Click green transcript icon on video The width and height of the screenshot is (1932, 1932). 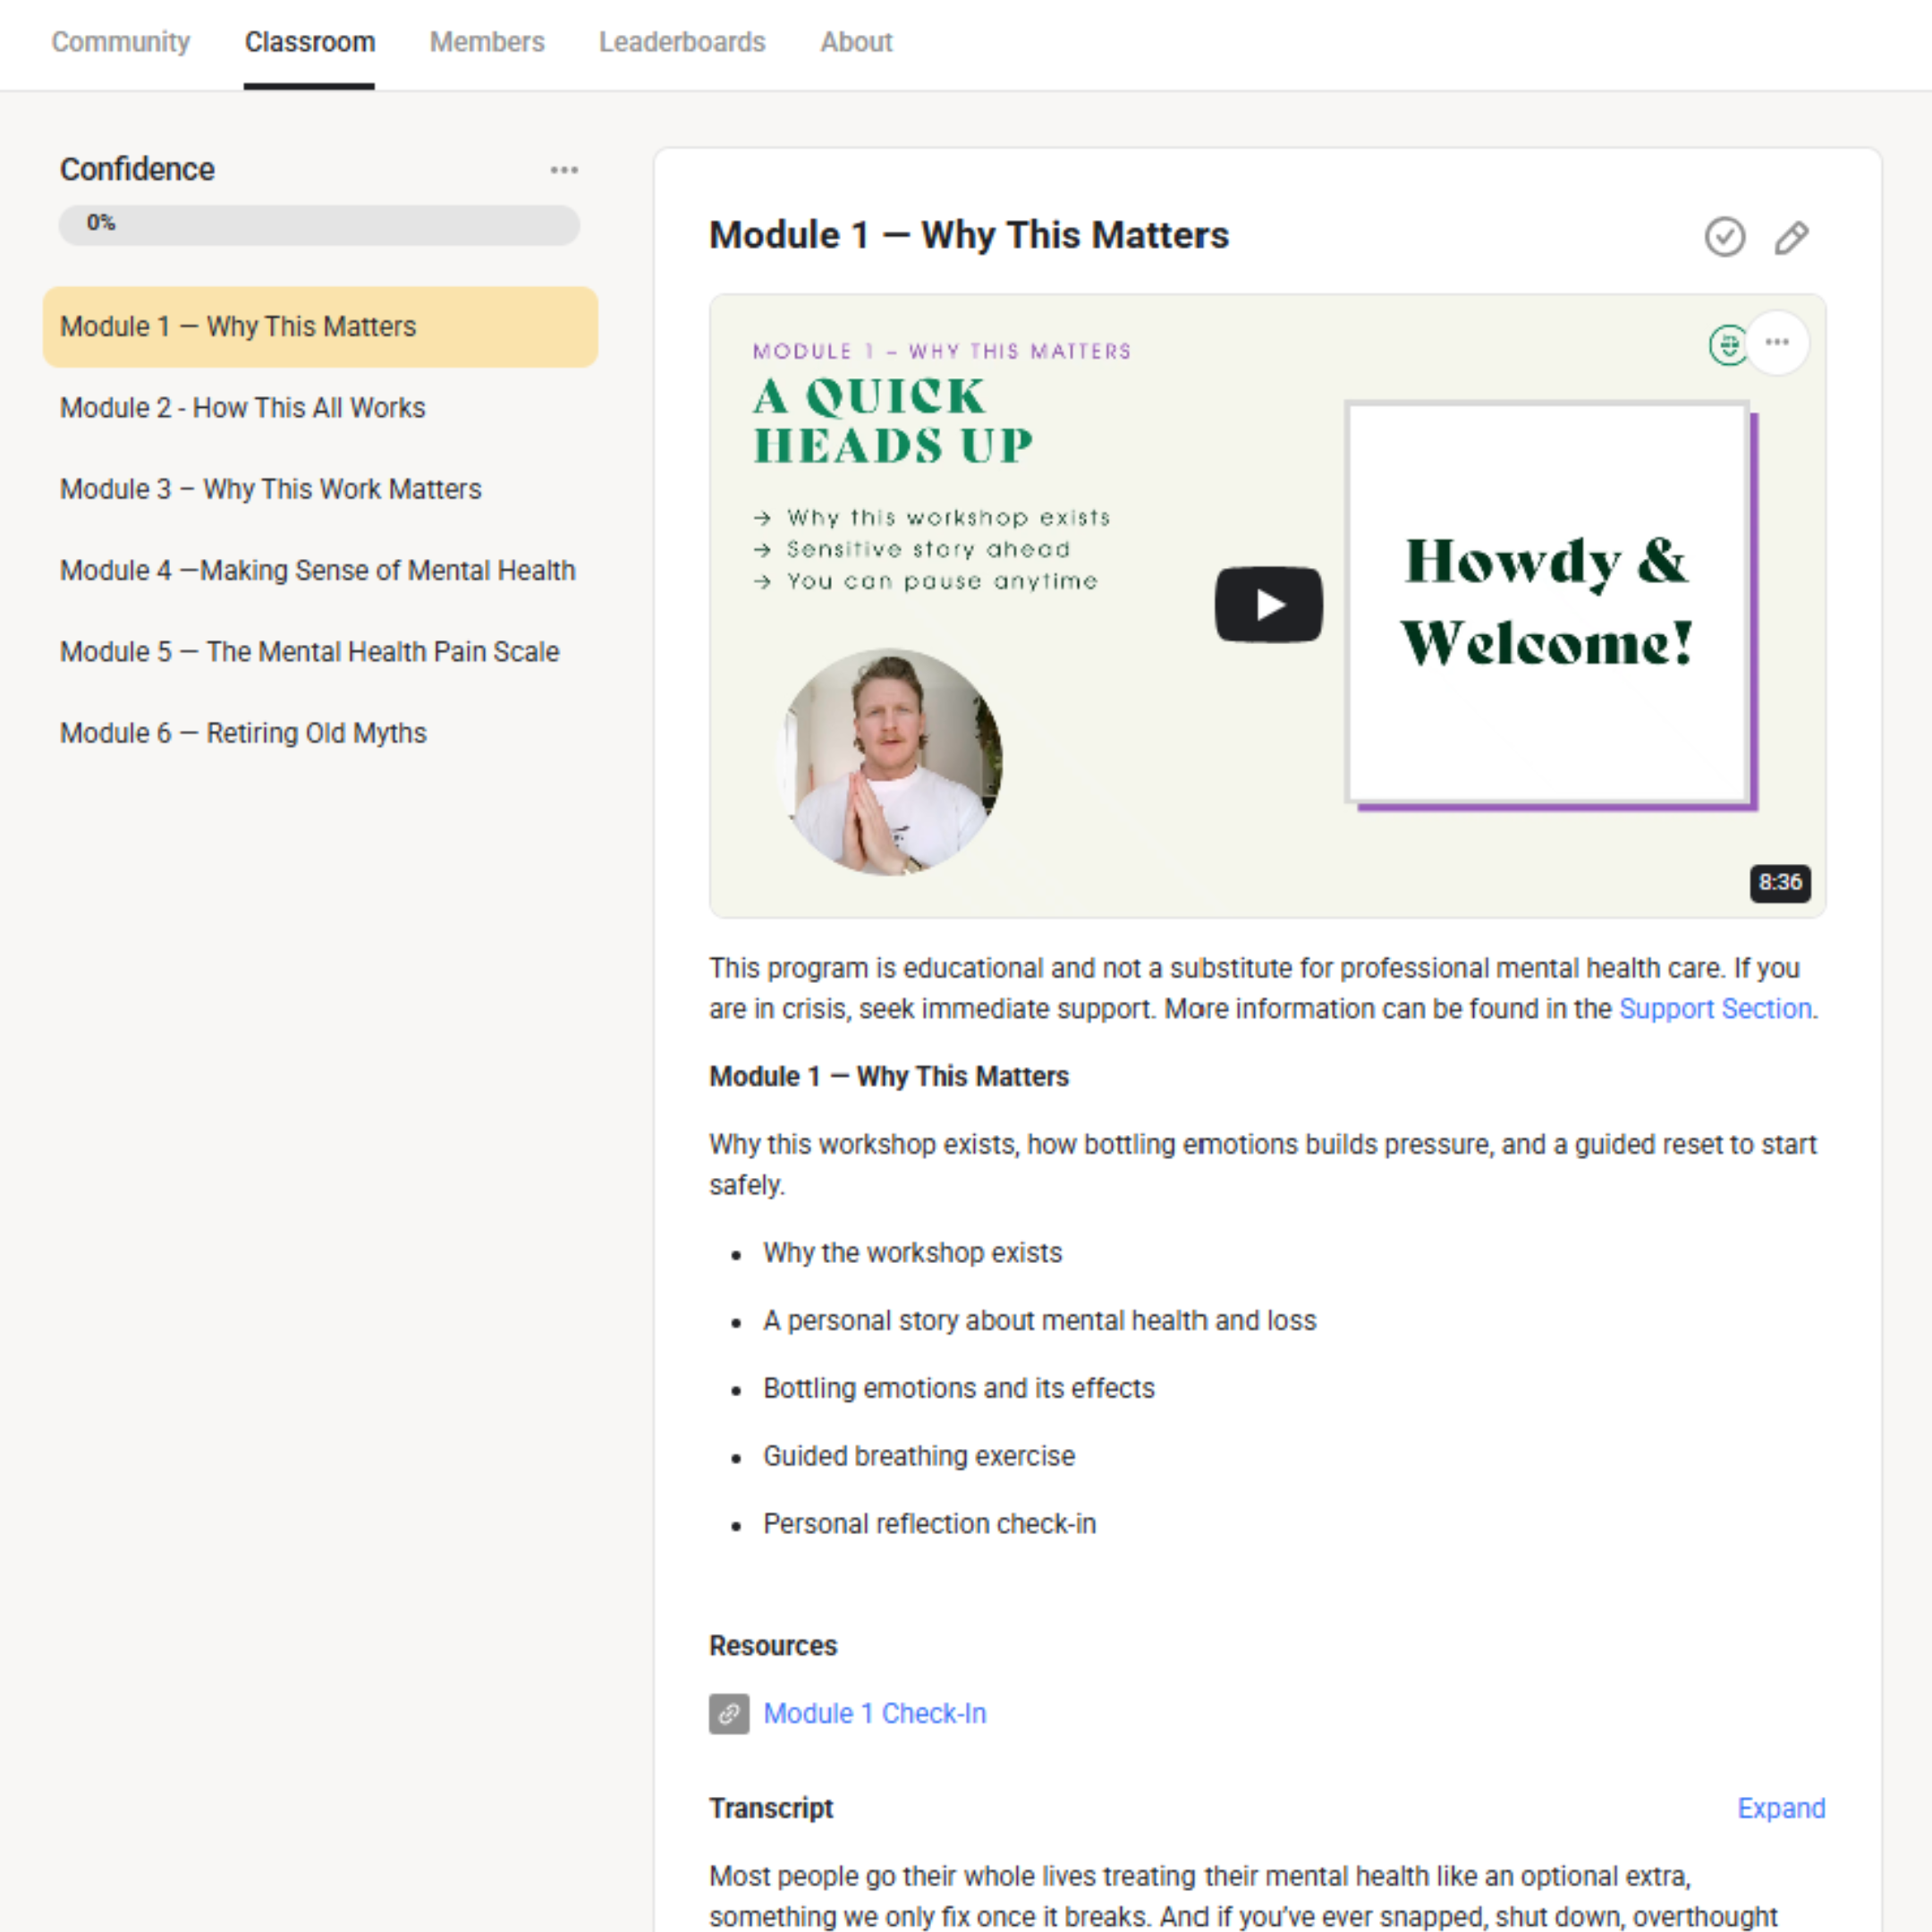click(x=1727, y=345)
